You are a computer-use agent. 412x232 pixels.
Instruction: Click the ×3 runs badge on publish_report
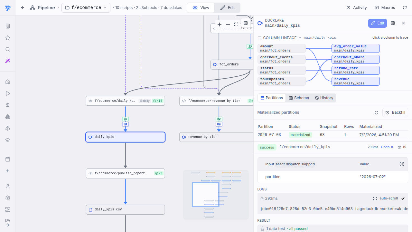coord(159,173)
